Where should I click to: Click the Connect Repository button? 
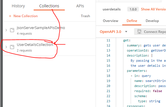pyautogui.click(x=150, y=32)
